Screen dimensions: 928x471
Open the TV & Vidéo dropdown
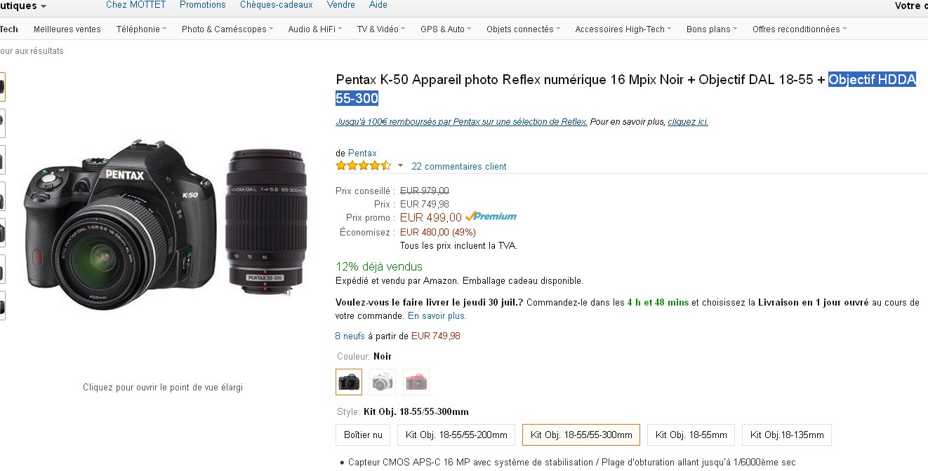pyautogui.click(x=381, y=29)
